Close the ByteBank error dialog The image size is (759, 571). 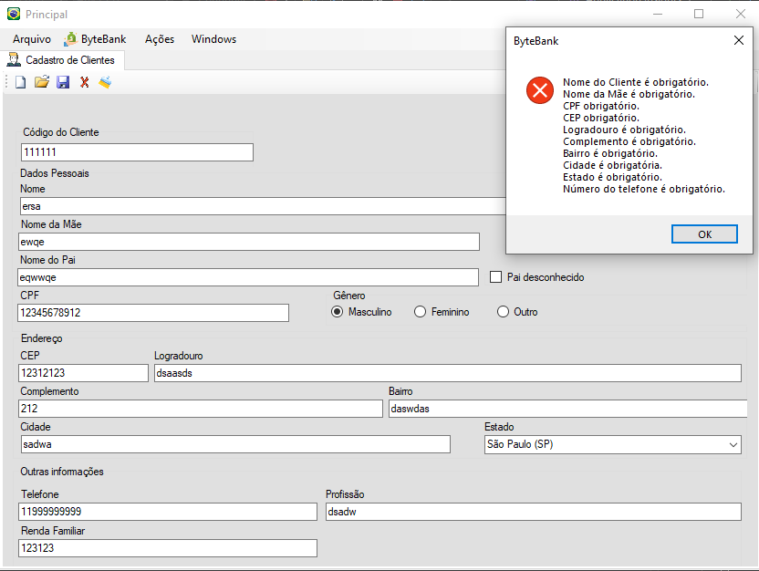tap(739, 41)
